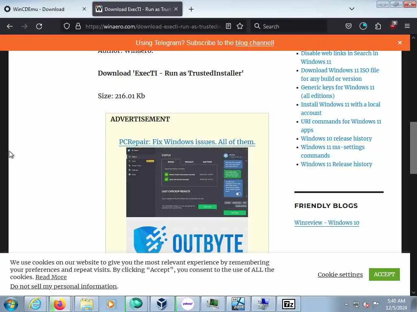Viewport: 417px width, 312px height.
Task: Open muted volume tray icon
Action: tap(366, 305)
